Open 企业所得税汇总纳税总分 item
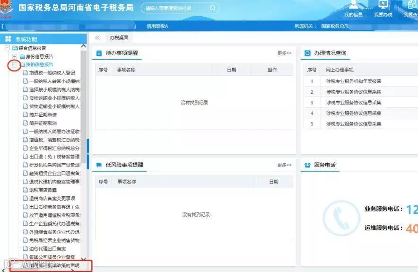This screenshot has width=418, height=272. tap(55, 148)
